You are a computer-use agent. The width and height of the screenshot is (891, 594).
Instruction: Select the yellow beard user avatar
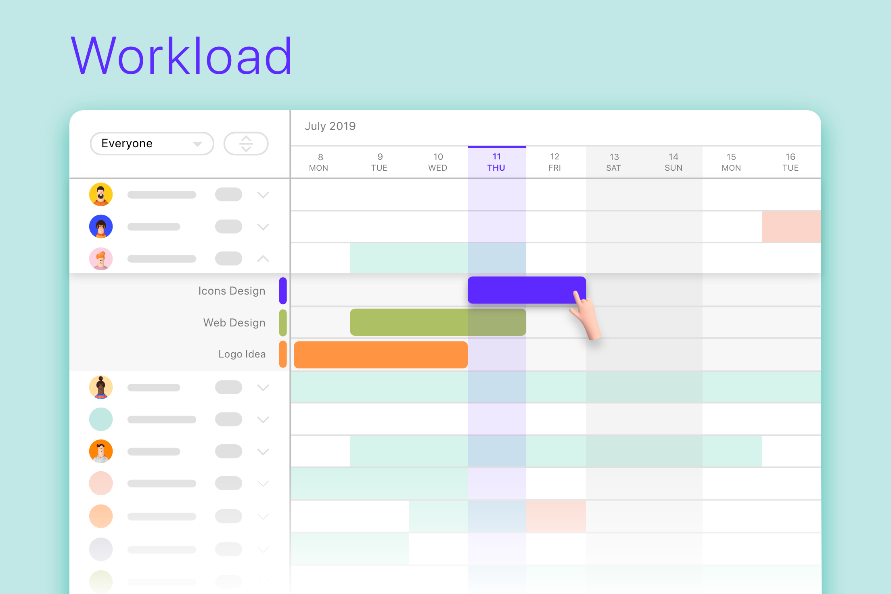tap(101, 195)
